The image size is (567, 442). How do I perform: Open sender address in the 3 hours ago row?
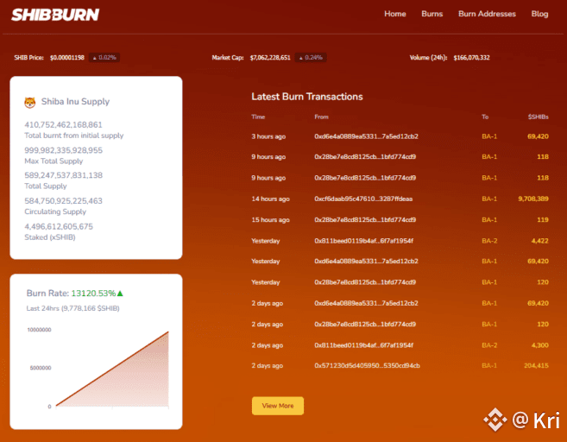[x=366, y=136]
